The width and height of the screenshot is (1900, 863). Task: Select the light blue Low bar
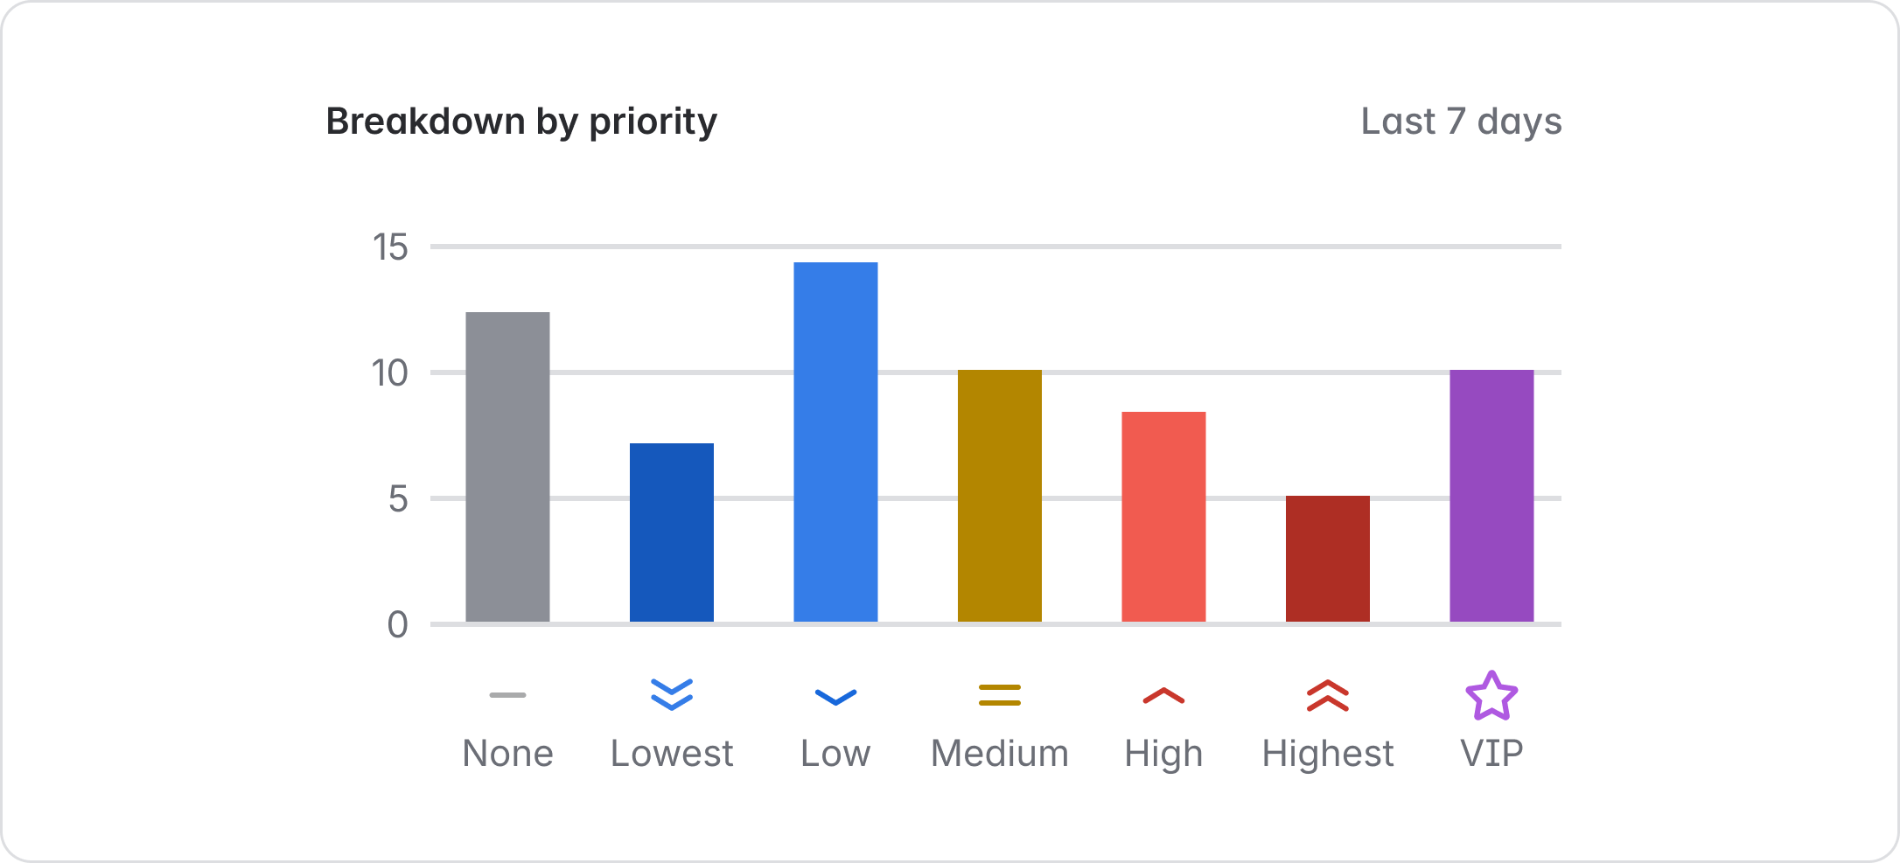[x=835, y=442]
